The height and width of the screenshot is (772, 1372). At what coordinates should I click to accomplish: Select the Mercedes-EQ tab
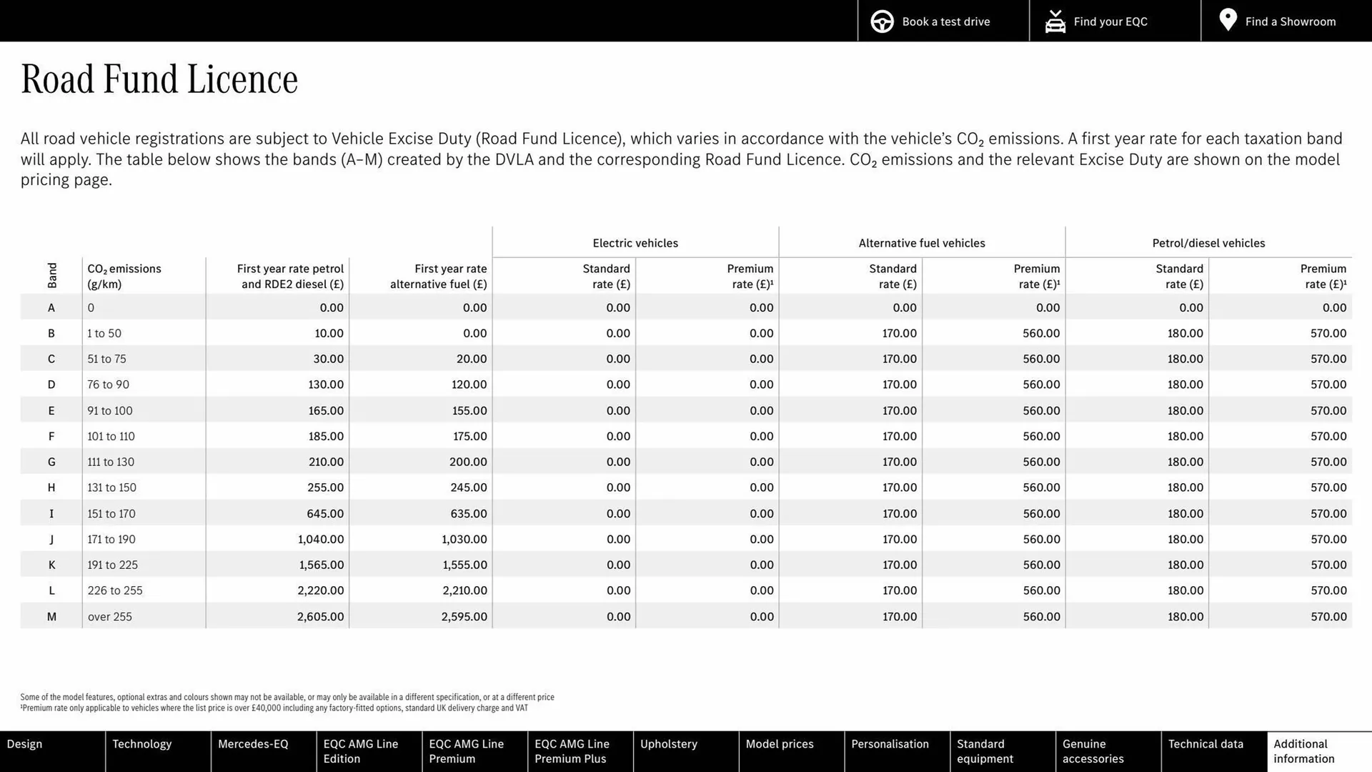click(262, 751)
